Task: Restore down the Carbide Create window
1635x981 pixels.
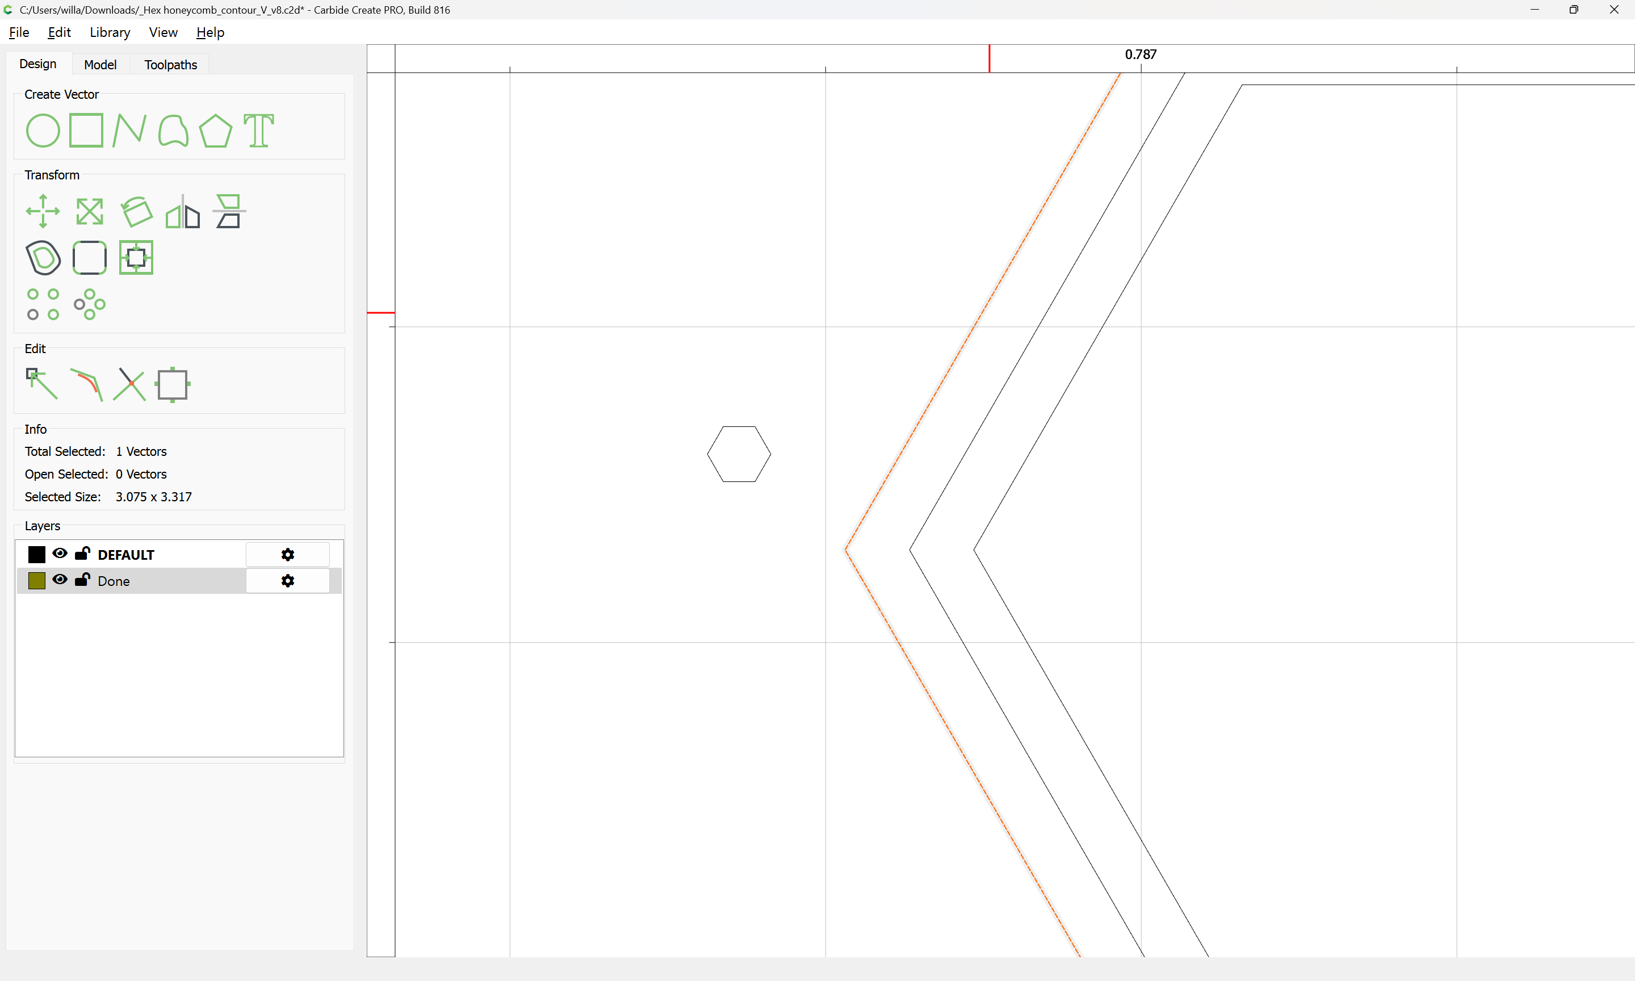Action: (x=1574, y=10)
